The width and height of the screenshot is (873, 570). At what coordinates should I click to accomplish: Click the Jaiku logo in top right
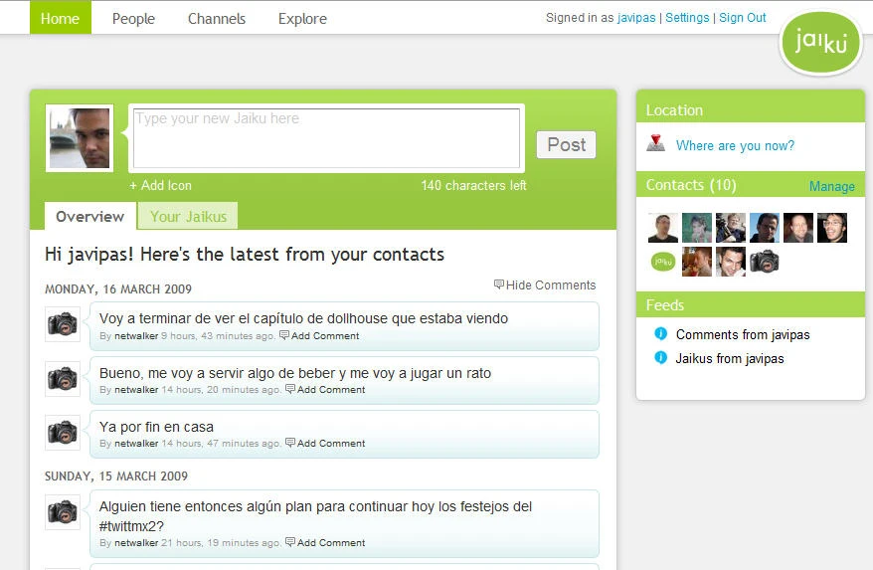(820, 43)
